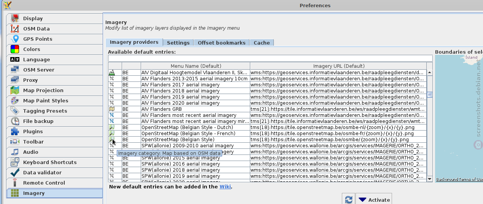Image resolution: width=483 pixels, height=204 pixels.
Task: Select the OSM Server icon
Action: [x=15, y=70]
